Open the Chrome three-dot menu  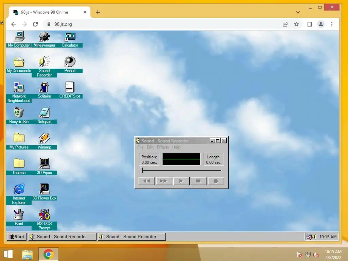click(332, 24)
